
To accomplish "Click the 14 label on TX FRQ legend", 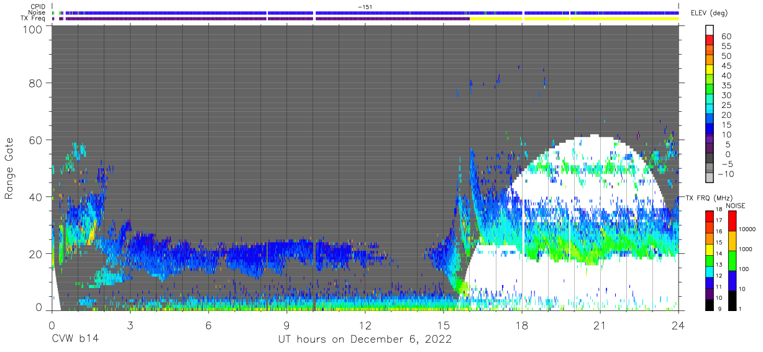I will click(719, 254).
